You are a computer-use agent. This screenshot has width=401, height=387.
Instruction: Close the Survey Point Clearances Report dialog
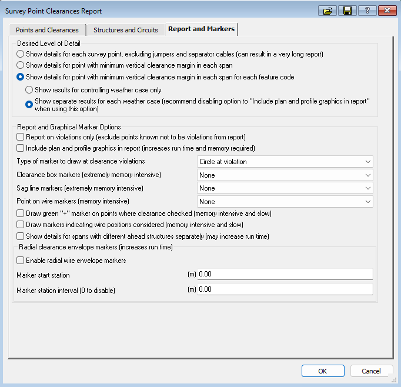click(387, 11)
